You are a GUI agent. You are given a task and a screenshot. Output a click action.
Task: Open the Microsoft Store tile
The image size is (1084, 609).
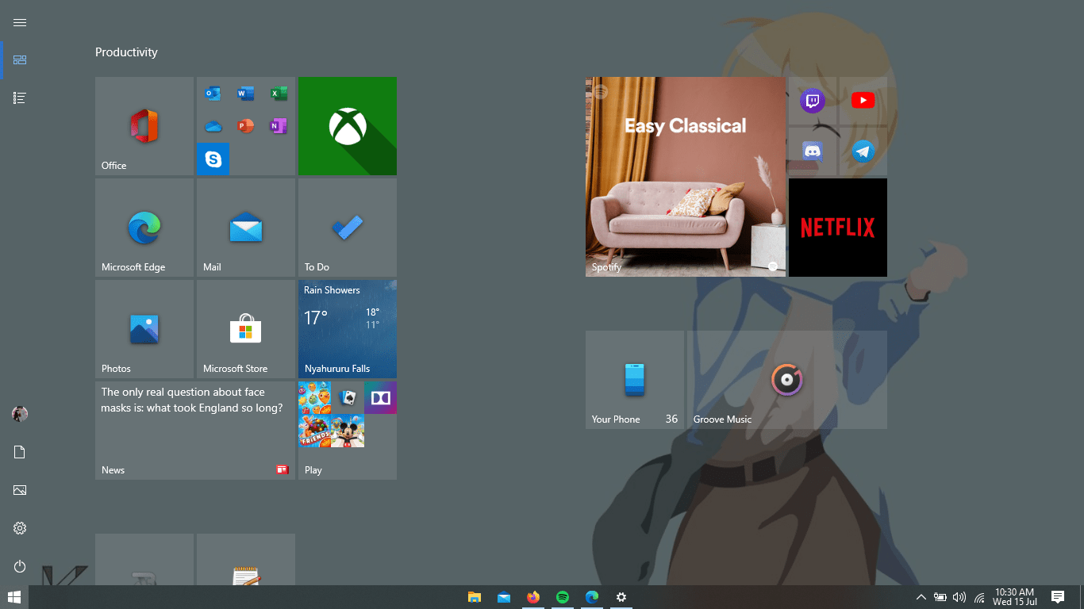(246, 329)
